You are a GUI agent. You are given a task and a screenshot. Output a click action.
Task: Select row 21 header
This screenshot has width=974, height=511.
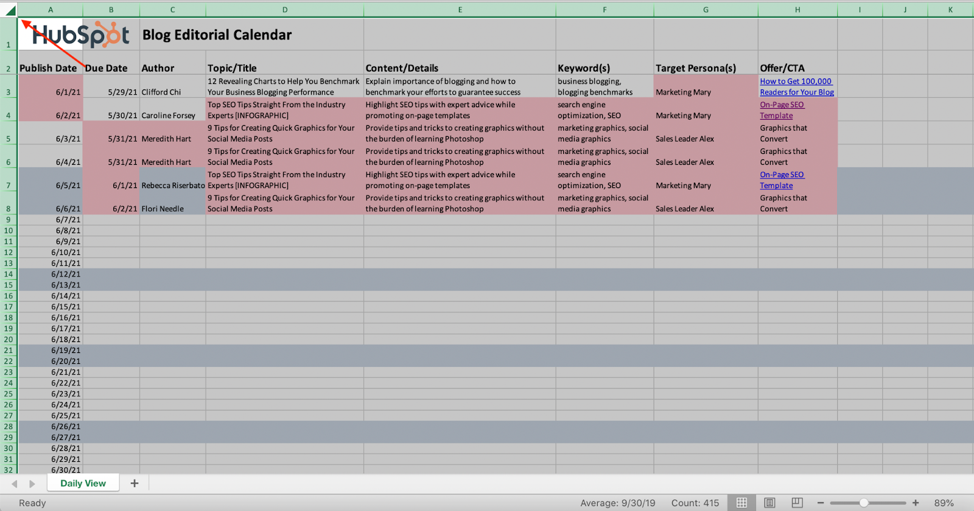(9, 350)
